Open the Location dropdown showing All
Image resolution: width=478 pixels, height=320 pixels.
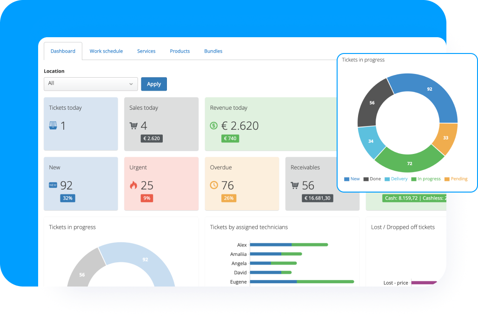click(90, 84)
